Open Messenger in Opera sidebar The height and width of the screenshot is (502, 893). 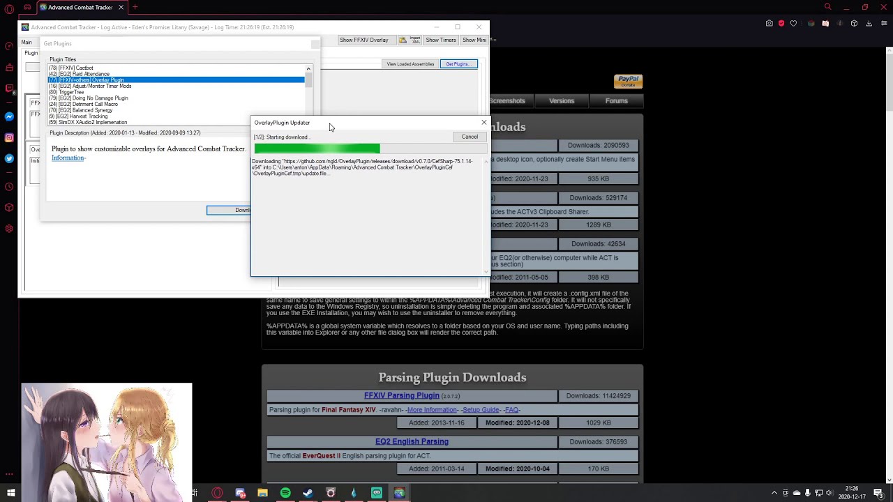pyautogui.click(x=9, y=116)
